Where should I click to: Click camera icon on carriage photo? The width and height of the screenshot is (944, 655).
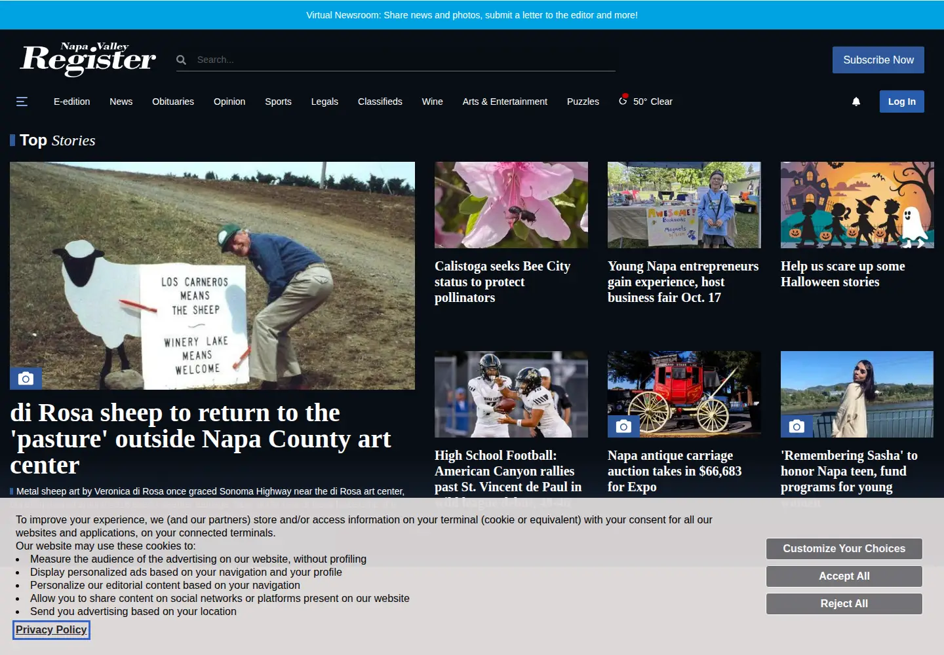click(623, 426)
